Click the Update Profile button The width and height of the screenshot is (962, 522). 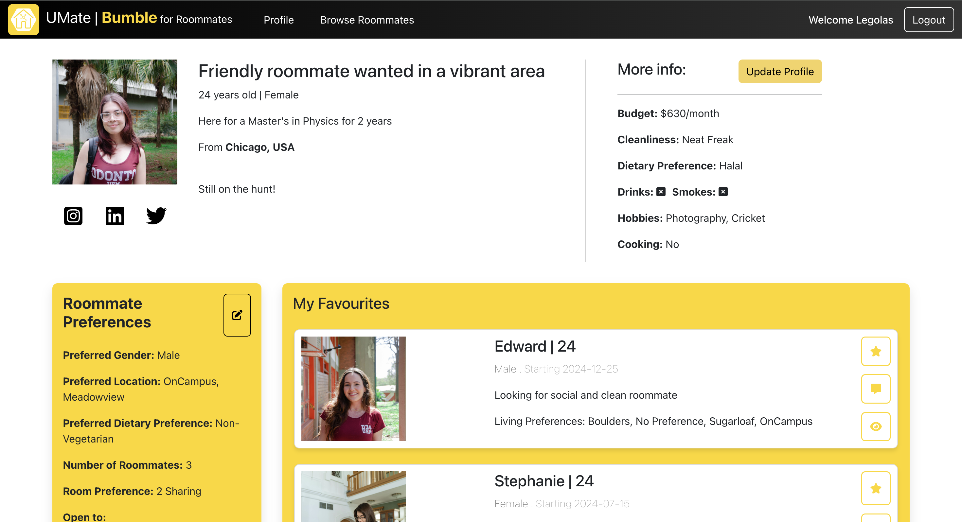pos(780,71)
